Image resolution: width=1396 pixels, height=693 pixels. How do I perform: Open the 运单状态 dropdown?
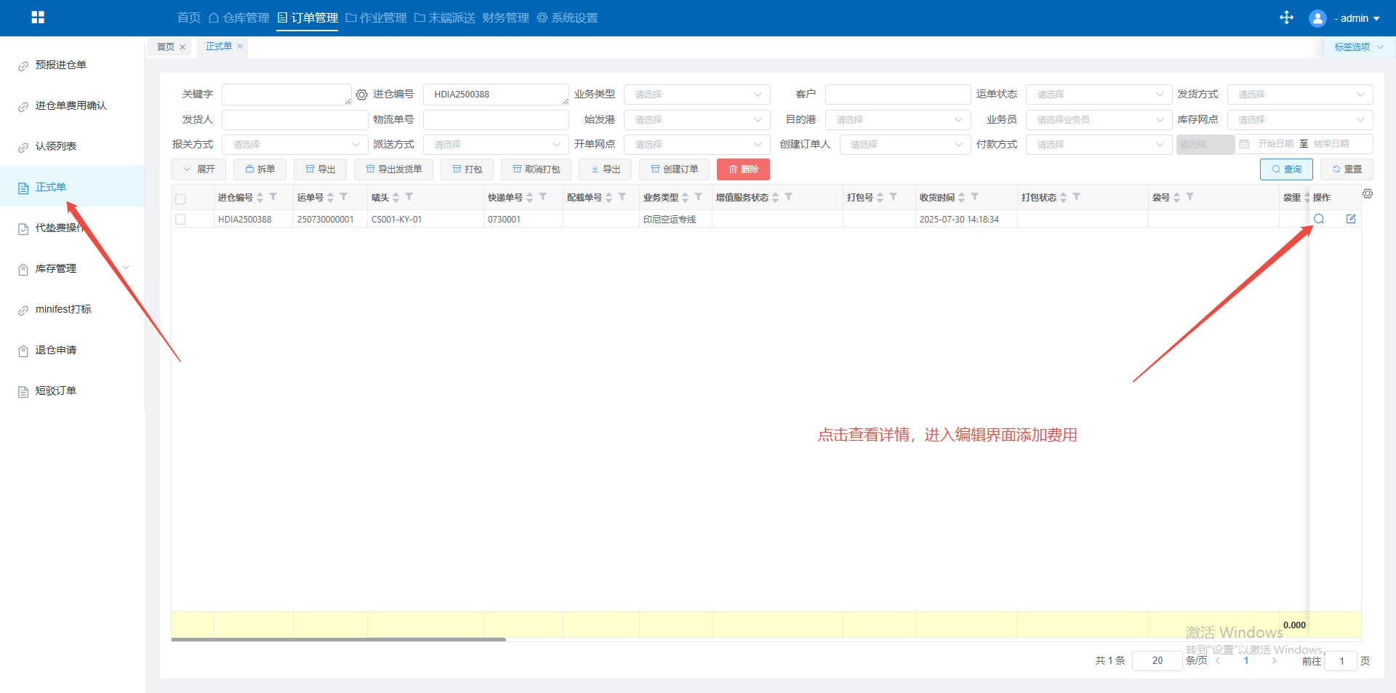[1098, 95]
